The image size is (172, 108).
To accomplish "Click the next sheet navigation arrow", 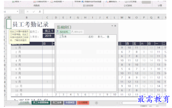I will pos(11,103).
